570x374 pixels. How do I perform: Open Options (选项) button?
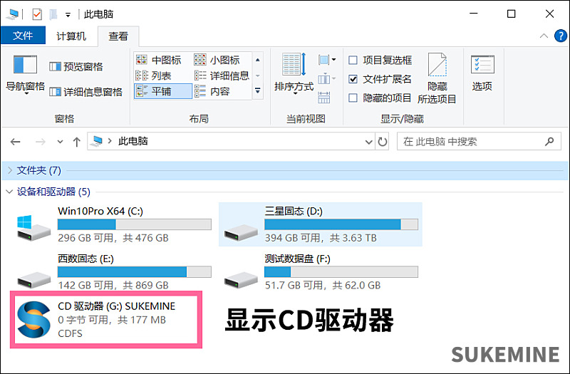[x=482, y=73]
